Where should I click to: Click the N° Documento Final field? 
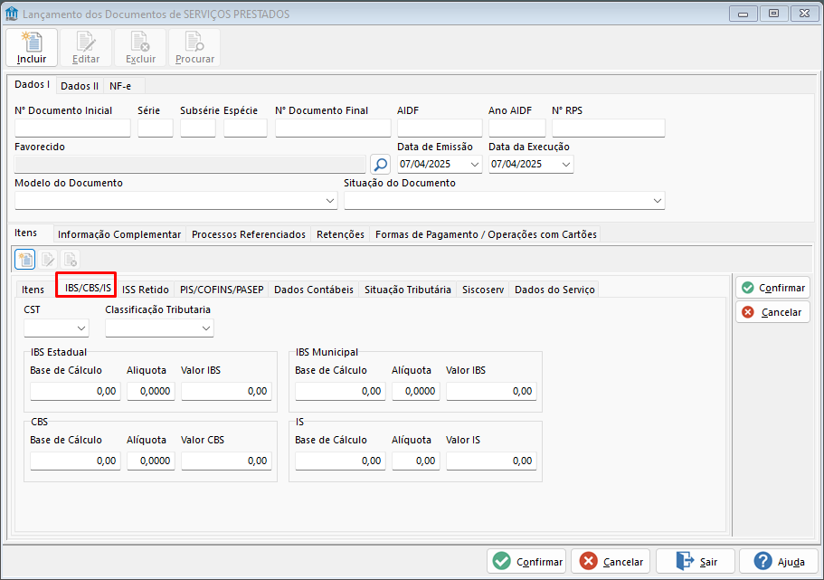click(x=333, y=128)
